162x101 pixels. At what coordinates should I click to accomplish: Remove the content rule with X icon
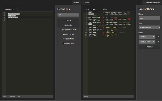[158, 37]
